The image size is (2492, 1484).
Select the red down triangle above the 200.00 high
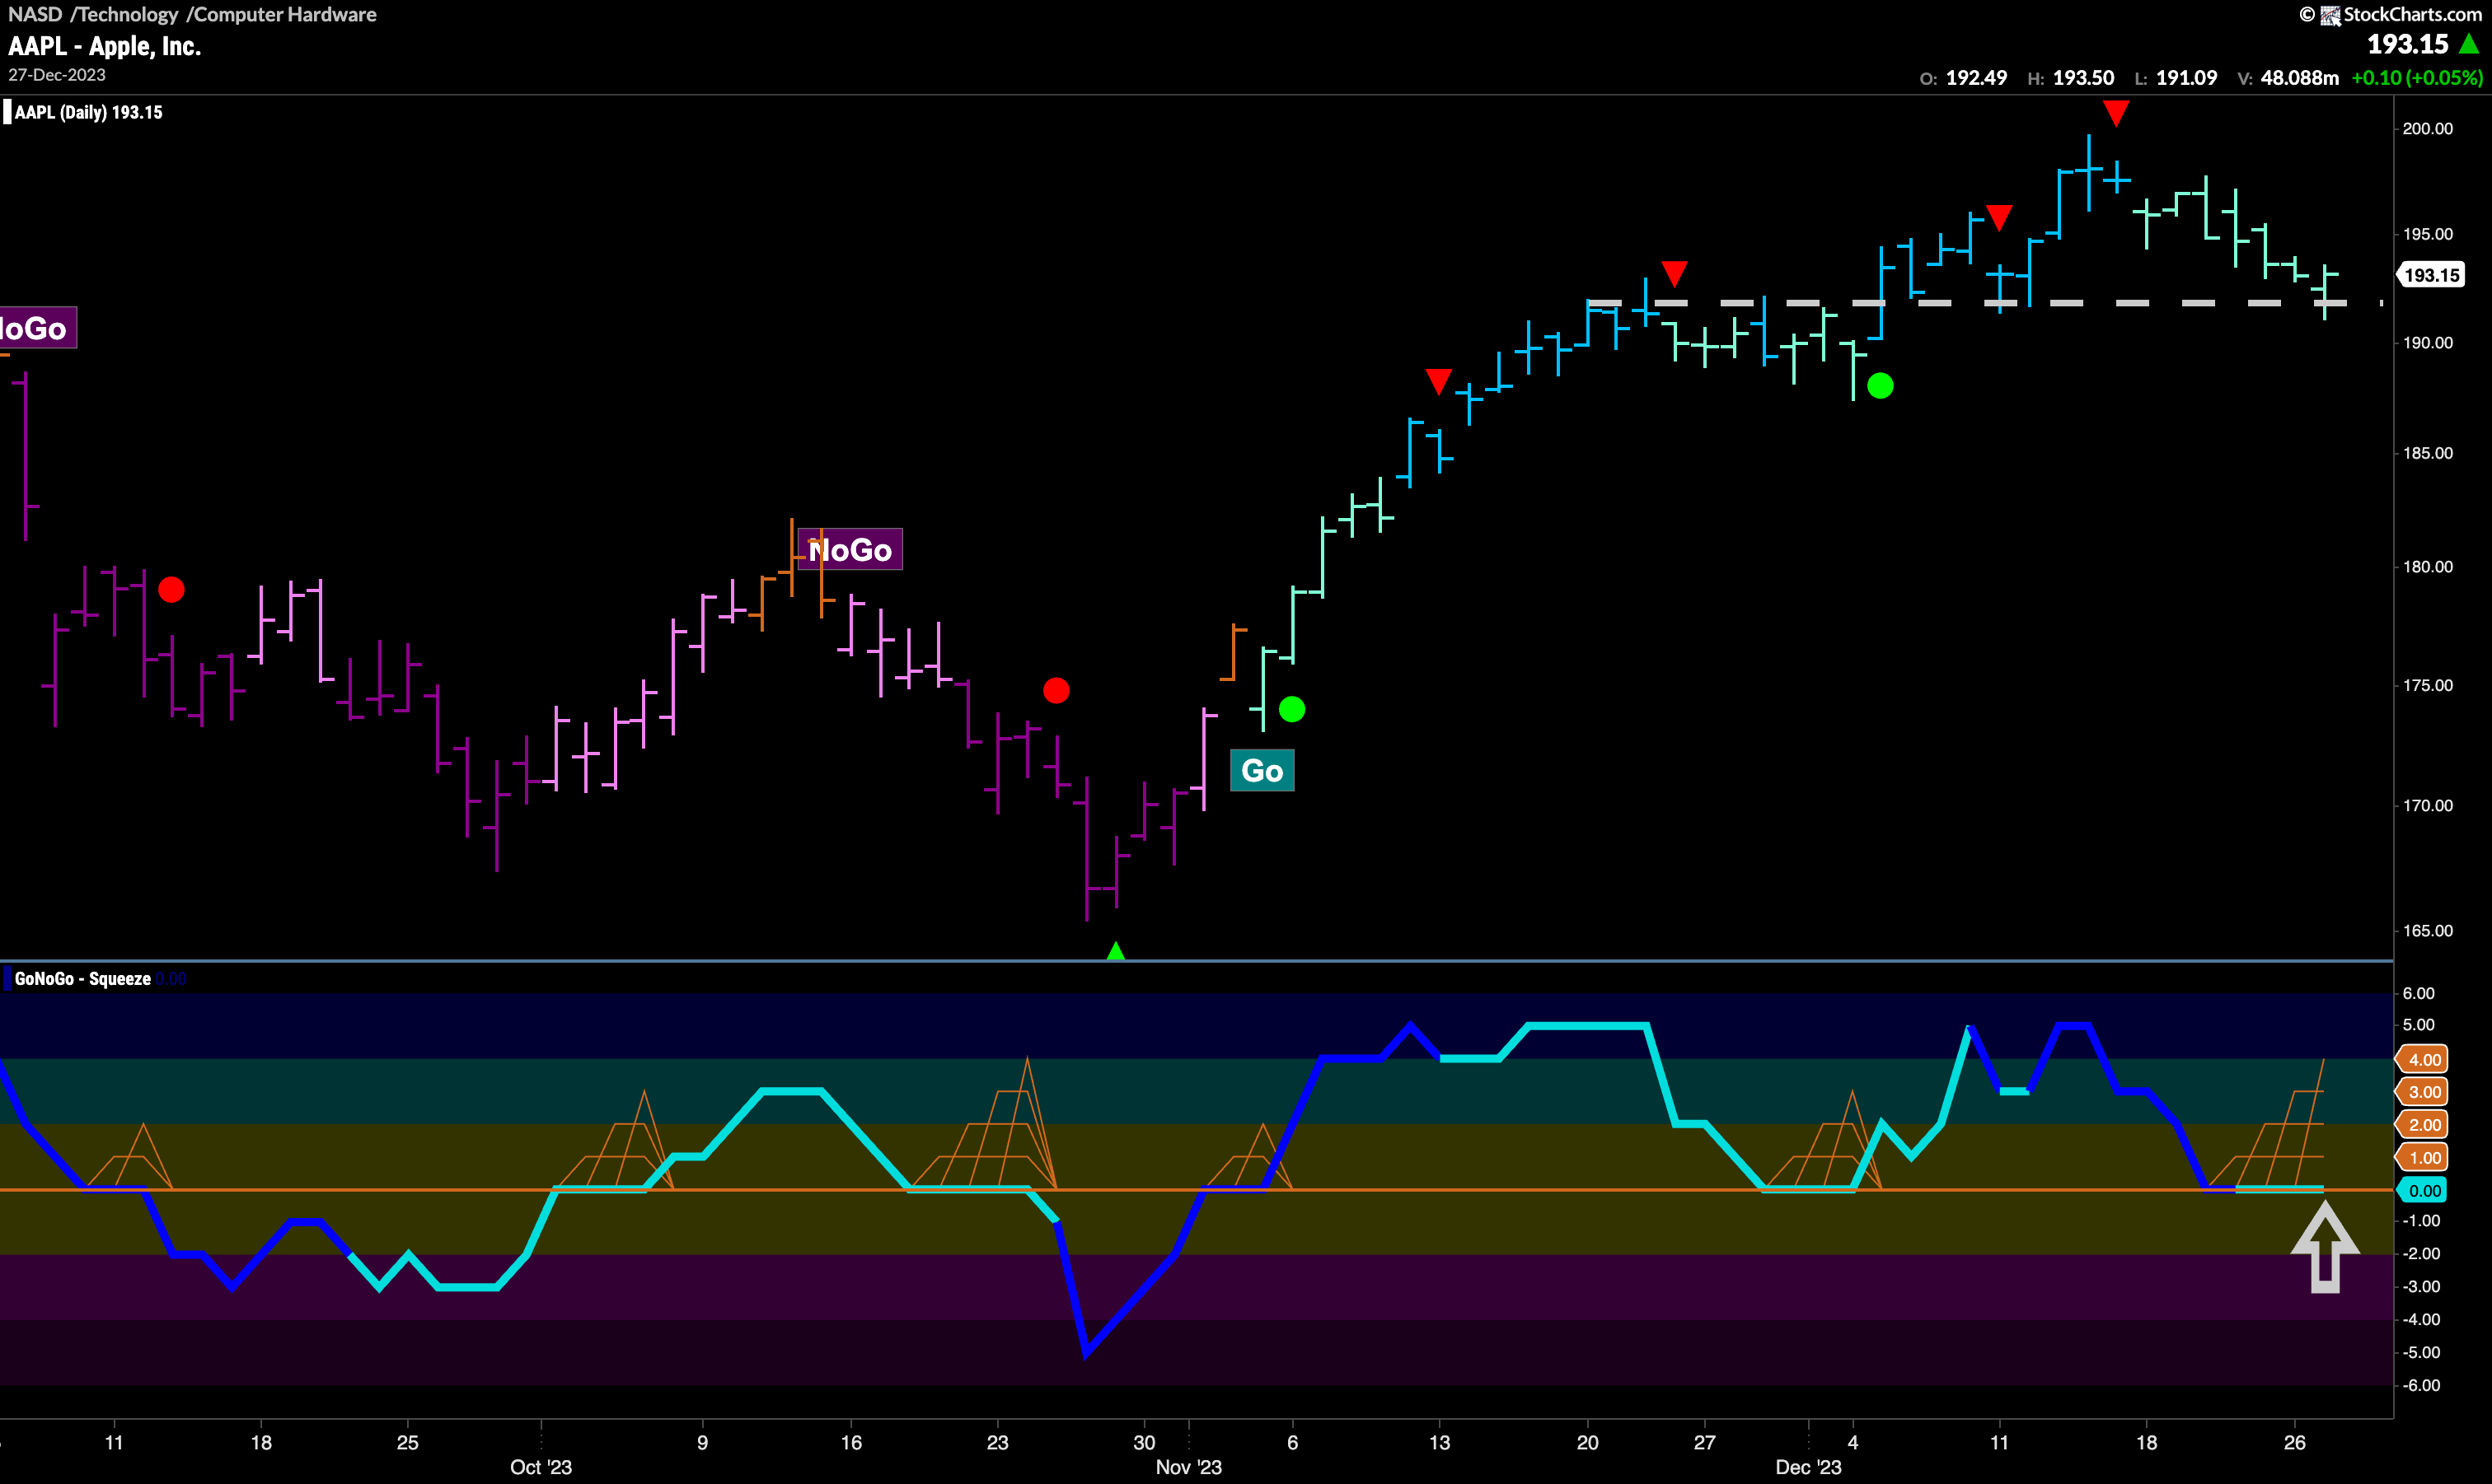(2115, 113)
